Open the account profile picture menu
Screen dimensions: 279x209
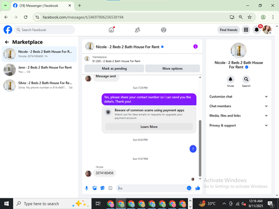point(267,30)
